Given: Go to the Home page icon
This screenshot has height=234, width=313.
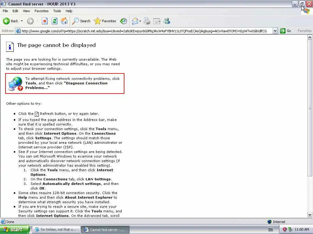Looking at the screenshot, I should tap(64, 21).
